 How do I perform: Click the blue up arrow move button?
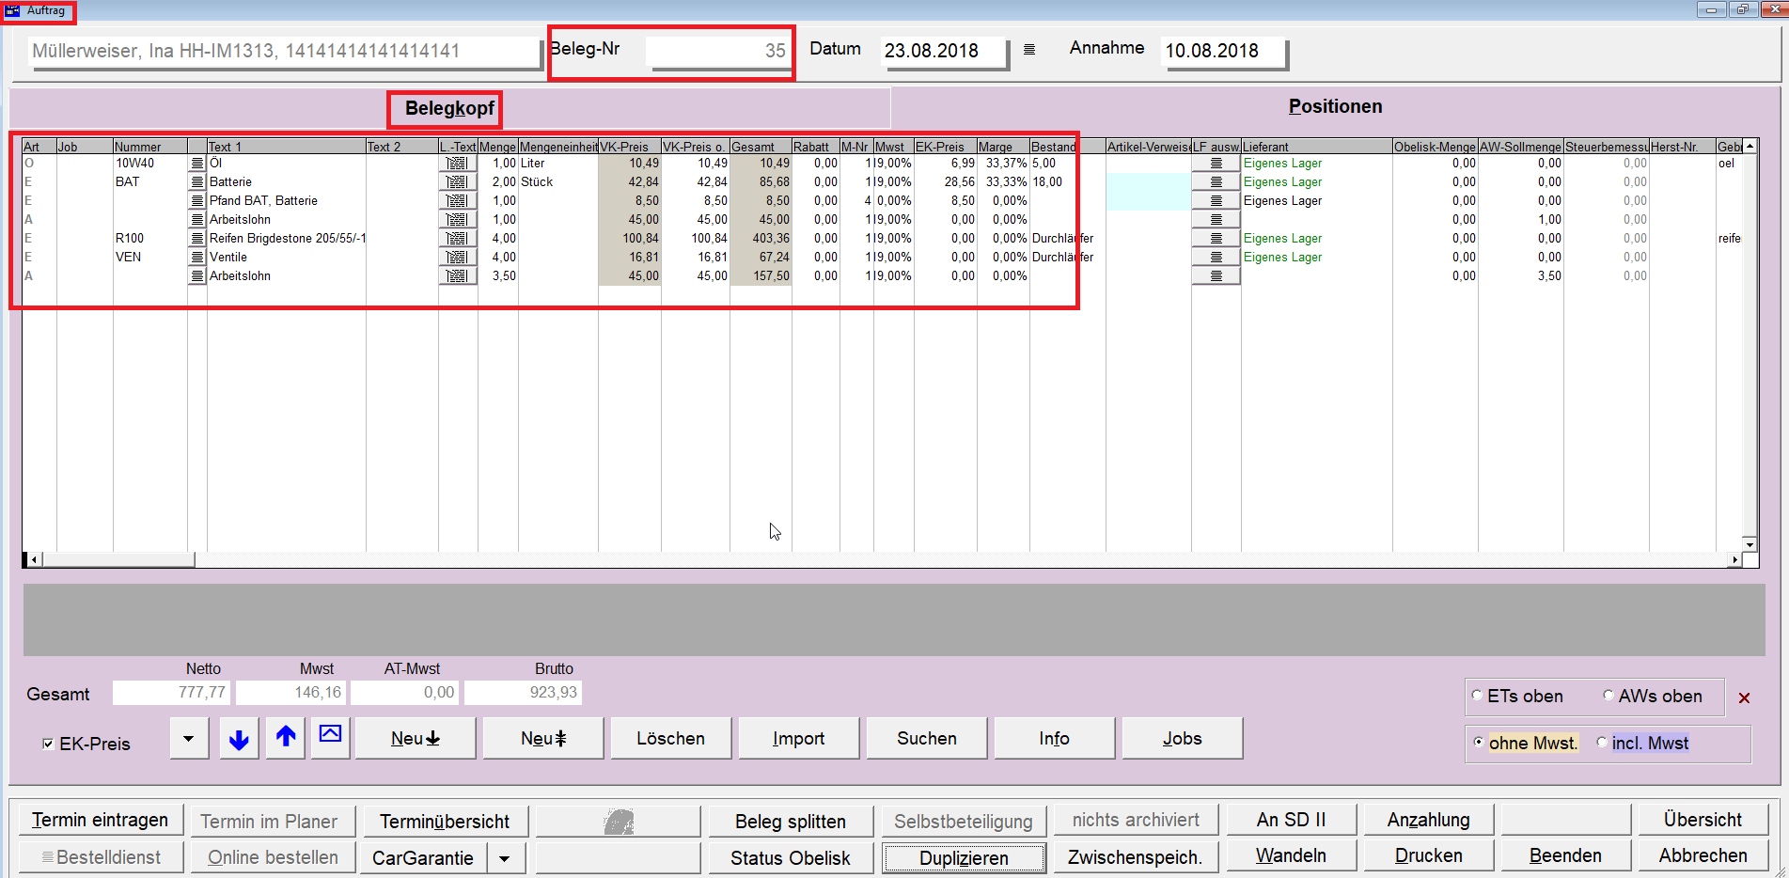point(286,739)
